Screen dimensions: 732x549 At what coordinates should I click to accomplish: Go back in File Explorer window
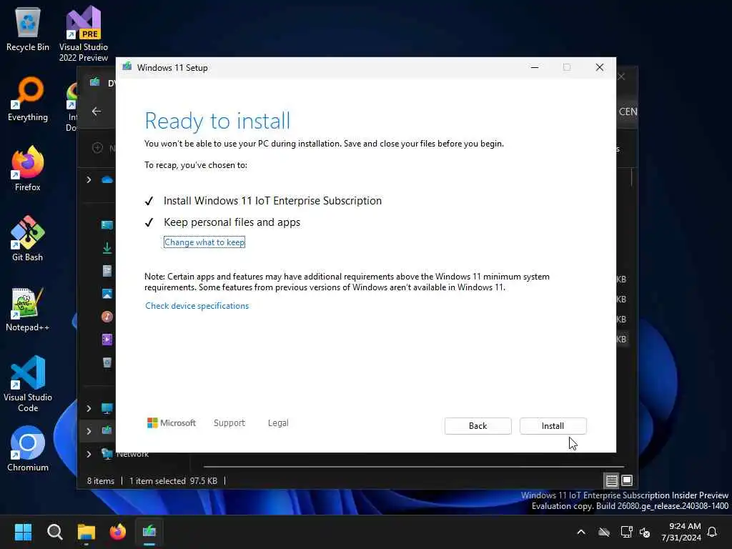click(x=97, y=111)
